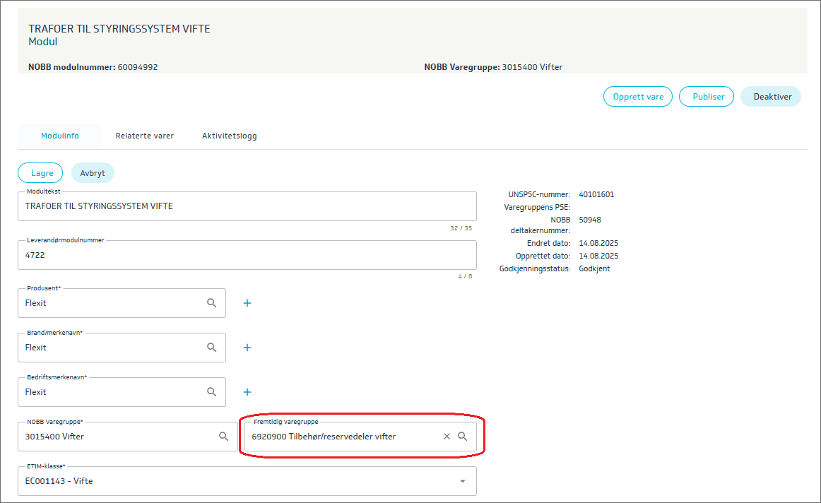Clear the Fremtidig varegruppe value
This screenshot has height=503, width=821.
pyautogui.click(x=447, y=437)
